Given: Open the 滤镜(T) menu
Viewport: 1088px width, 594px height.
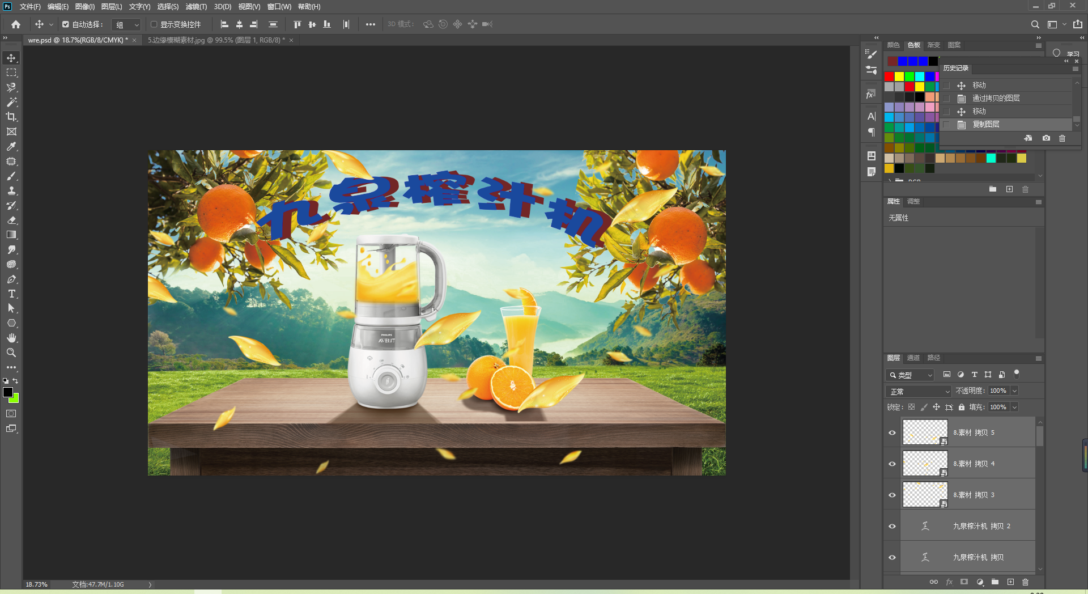Looking at the screenshot, I should tap(196, 7).
